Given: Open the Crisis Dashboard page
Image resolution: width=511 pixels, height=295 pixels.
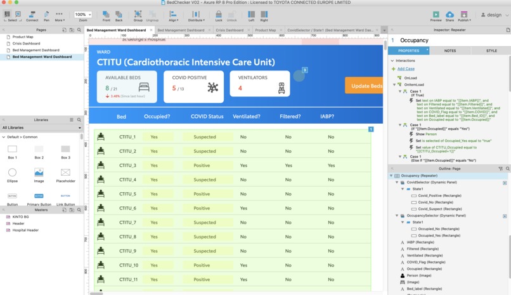Looking at the screenshot, I should [26, 43].
